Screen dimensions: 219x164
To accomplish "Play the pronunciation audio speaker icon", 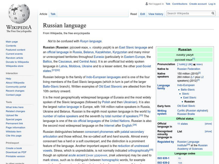I will click(194, 64).
